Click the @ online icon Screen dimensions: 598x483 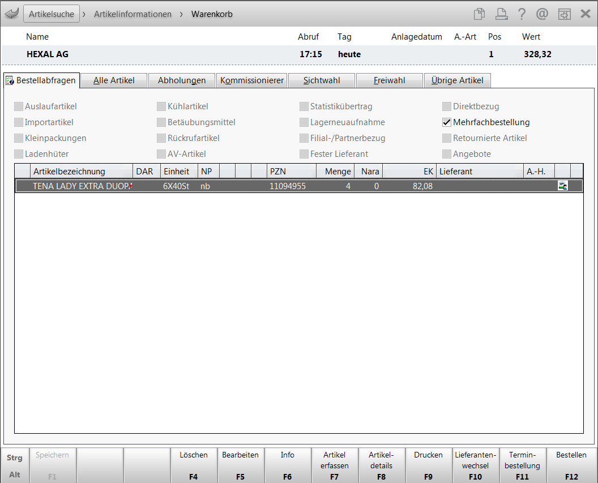(542, 14)
